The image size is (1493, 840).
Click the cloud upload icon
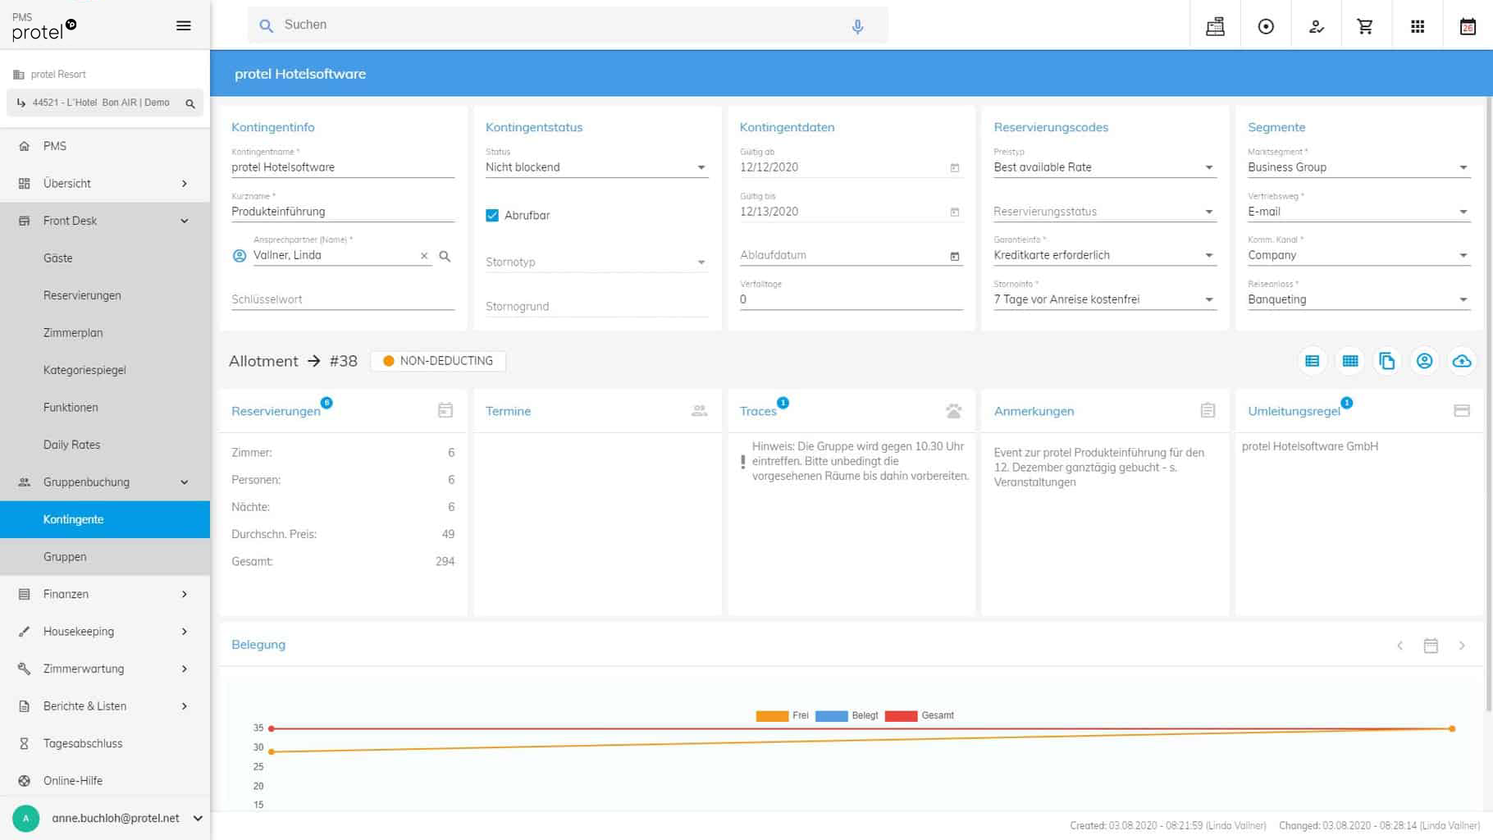click(x=1462, y=361)
